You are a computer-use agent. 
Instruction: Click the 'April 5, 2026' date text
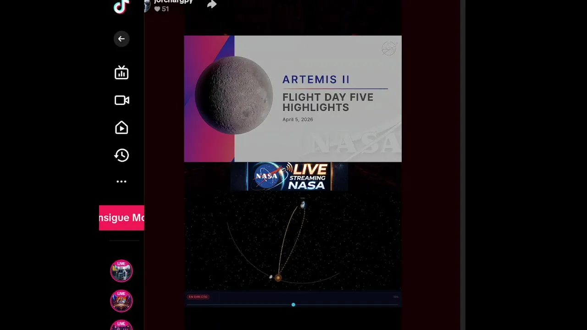(298, 120)
